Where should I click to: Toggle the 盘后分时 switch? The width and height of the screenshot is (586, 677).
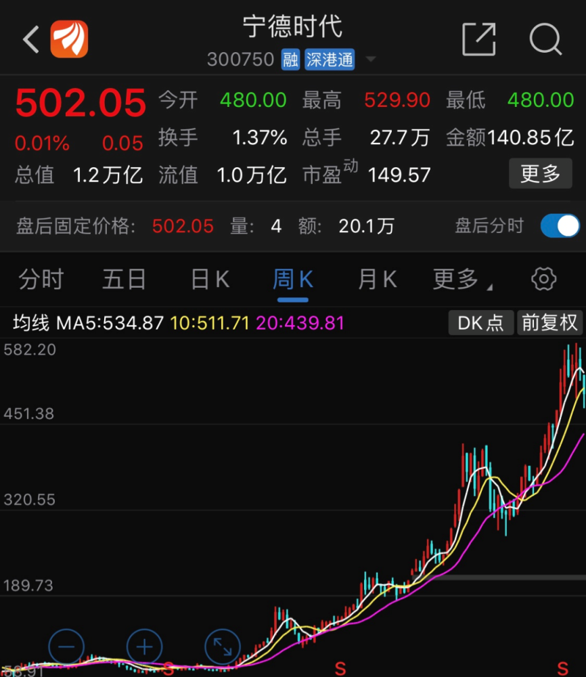560,226
